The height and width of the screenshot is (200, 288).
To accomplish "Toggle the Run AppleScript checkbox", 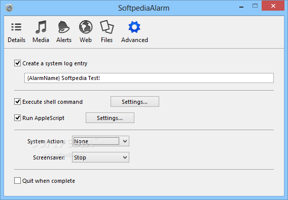I will 17,118.
